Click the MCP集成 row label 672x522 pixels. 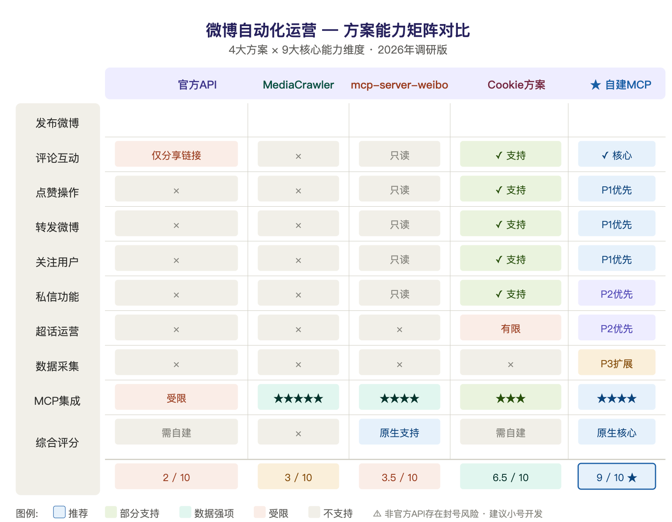(x=57, y=401)
